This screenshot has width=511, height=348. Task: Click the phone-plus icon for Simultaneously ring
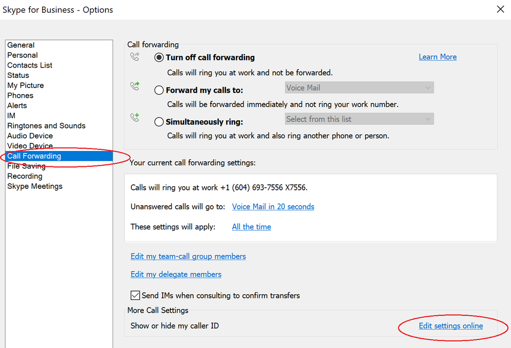point(135,117)
